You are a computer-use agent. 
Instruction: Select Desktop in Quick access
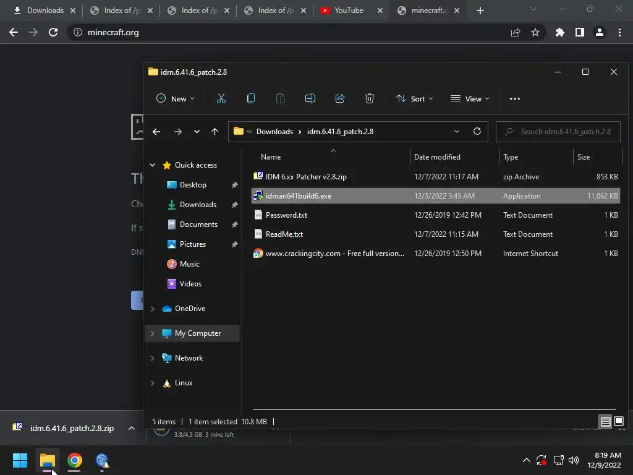[x=193, y=185]
